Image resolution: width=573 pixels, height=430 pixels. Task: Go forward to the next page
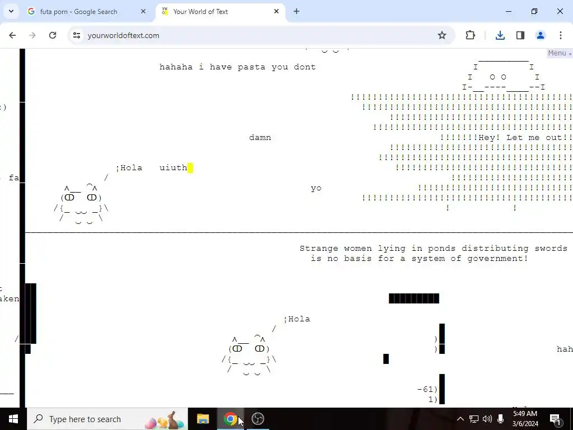pos(32,35)
